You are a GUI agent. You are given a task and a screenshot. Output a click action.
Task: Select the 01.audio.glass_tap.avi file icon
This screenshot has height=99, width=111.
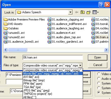click(49, 37)
